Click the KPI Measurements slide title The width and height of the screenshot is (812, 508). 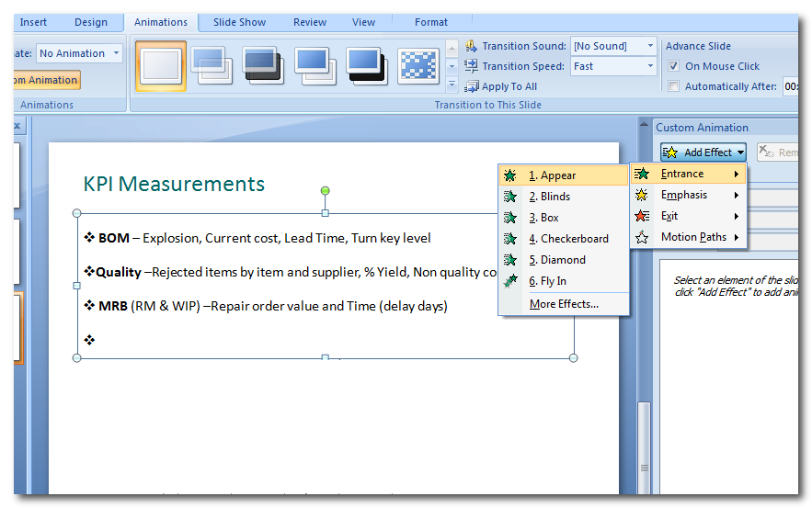(174, 185)
